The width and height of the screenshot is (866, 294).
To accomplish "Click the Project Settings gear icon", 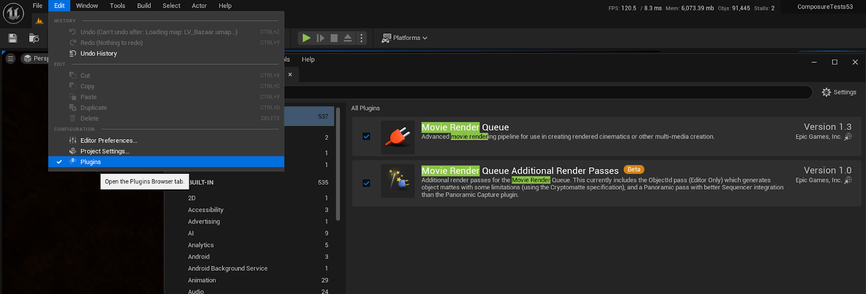I will pos(73,151).
